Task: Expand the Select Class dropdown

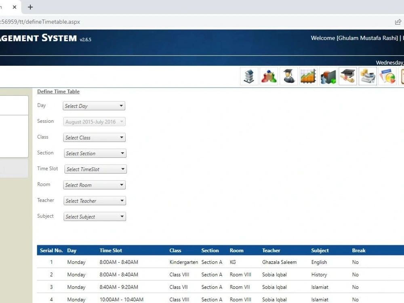Action: pos(94,138)
